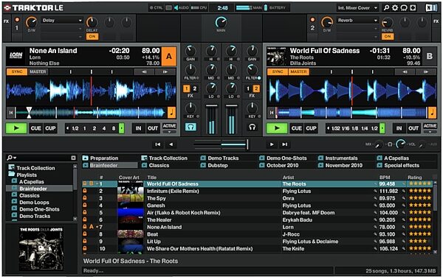Click lock icon on Infinitum (Exile Remix) row
Screen dimensions: 443x277
pyautogui.click(x=84, y=191)
